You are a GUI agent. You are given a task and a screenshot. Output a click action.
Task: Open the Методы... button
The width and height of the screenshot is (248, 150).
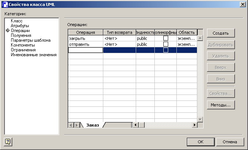[x=221, y=105]
